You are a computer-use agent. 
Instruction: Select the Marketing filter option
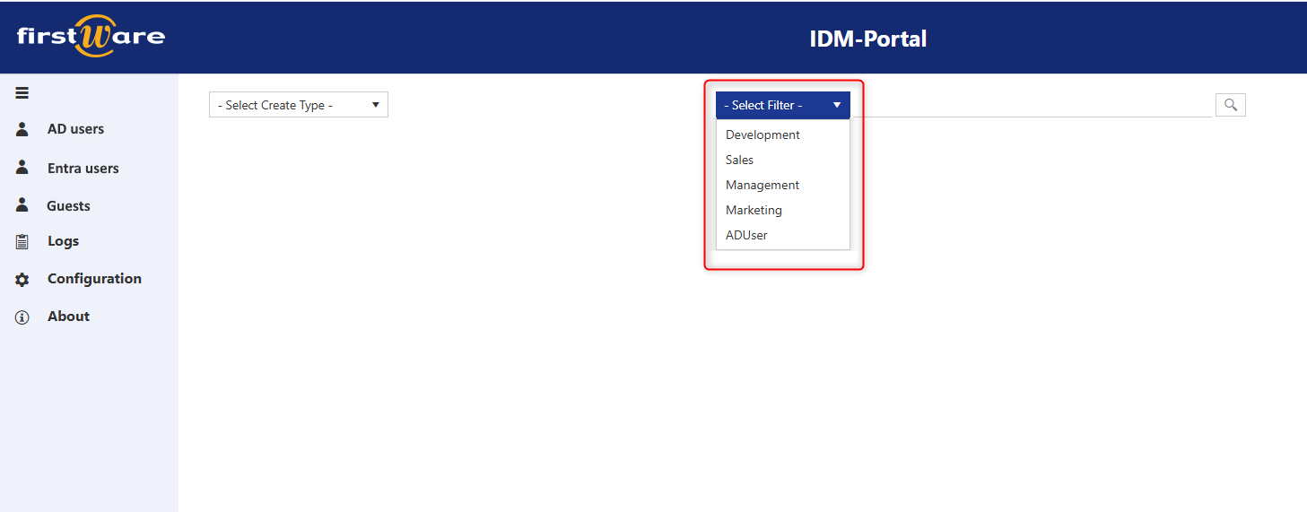pyautogui.click(x=754, y=210)
